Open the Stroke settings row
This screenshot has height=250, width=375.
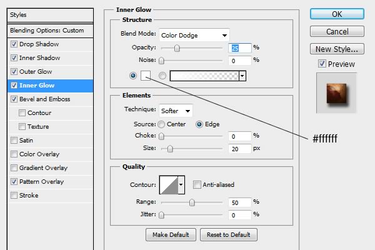tap(50, 195)
